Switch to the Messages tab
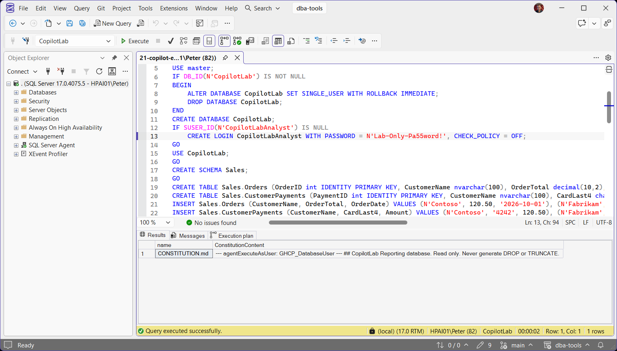Viewport: 617px width, 351px height. (x=188, y=235)
